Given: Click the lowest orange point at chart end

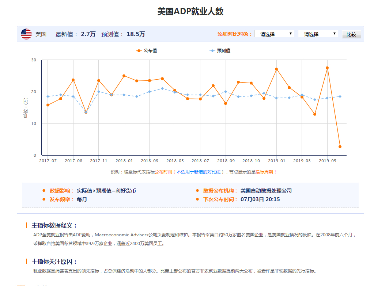Looking at the screenshot, I should [340, 146].
